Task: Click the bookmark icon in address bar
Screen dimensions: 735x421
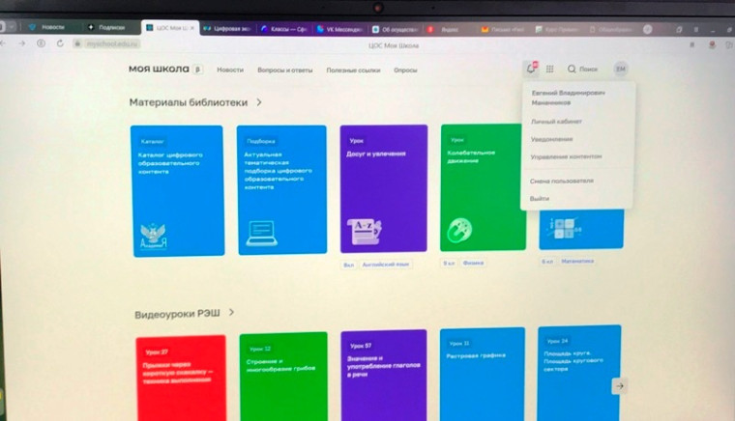Action: point(691,45)
